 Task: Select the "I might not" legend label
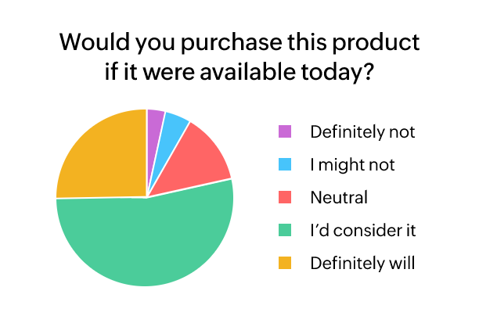(352, 164)
